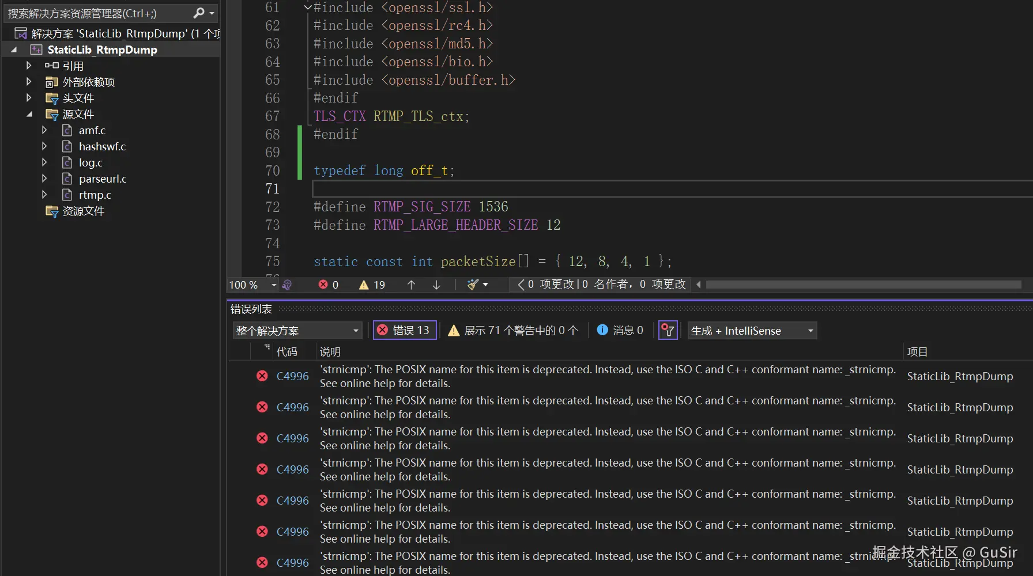Click the 外部依赖项 folder icon
Screen dimensions: 1033x576
51,82
